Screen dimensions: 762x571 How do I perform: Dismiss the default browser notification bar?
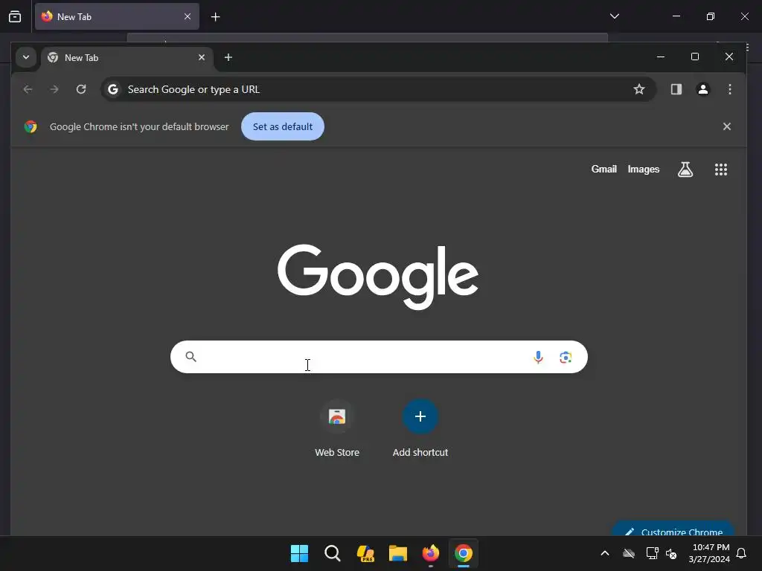[x=726, y=126]
